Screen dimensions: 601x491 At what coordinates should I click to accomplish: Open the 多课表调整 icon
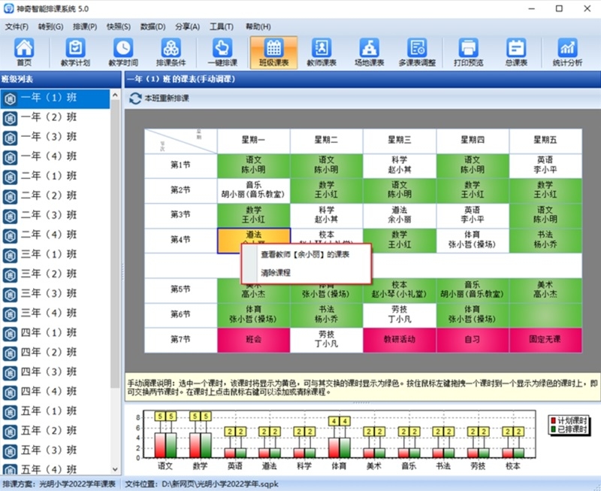pyautogui.click(x=417, y=53)
